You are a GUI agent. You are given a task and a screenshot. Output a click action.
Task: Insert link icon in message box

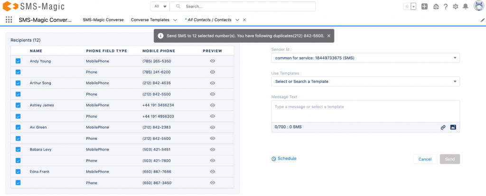coord(443,127)
